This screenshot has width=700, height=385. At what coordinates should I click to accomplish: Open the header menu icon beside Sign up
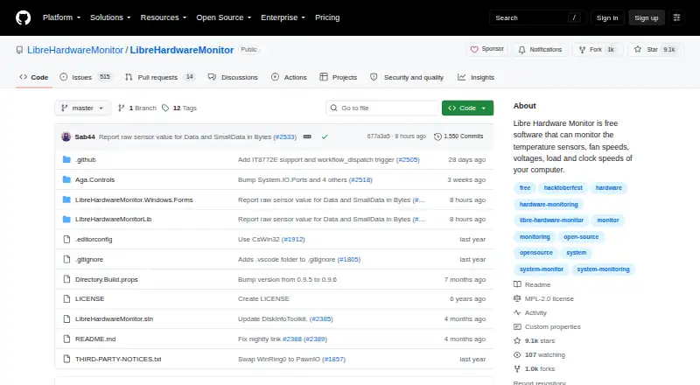coord(676,17)
